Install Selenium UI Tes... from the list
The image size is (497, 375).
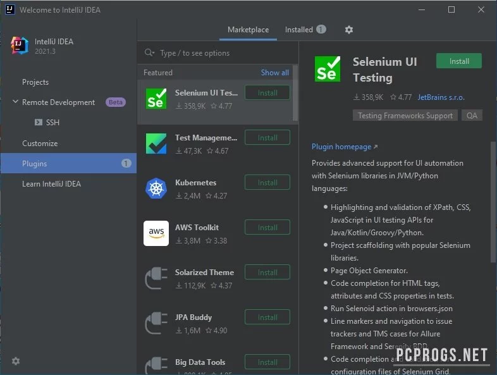pos(267,92)
